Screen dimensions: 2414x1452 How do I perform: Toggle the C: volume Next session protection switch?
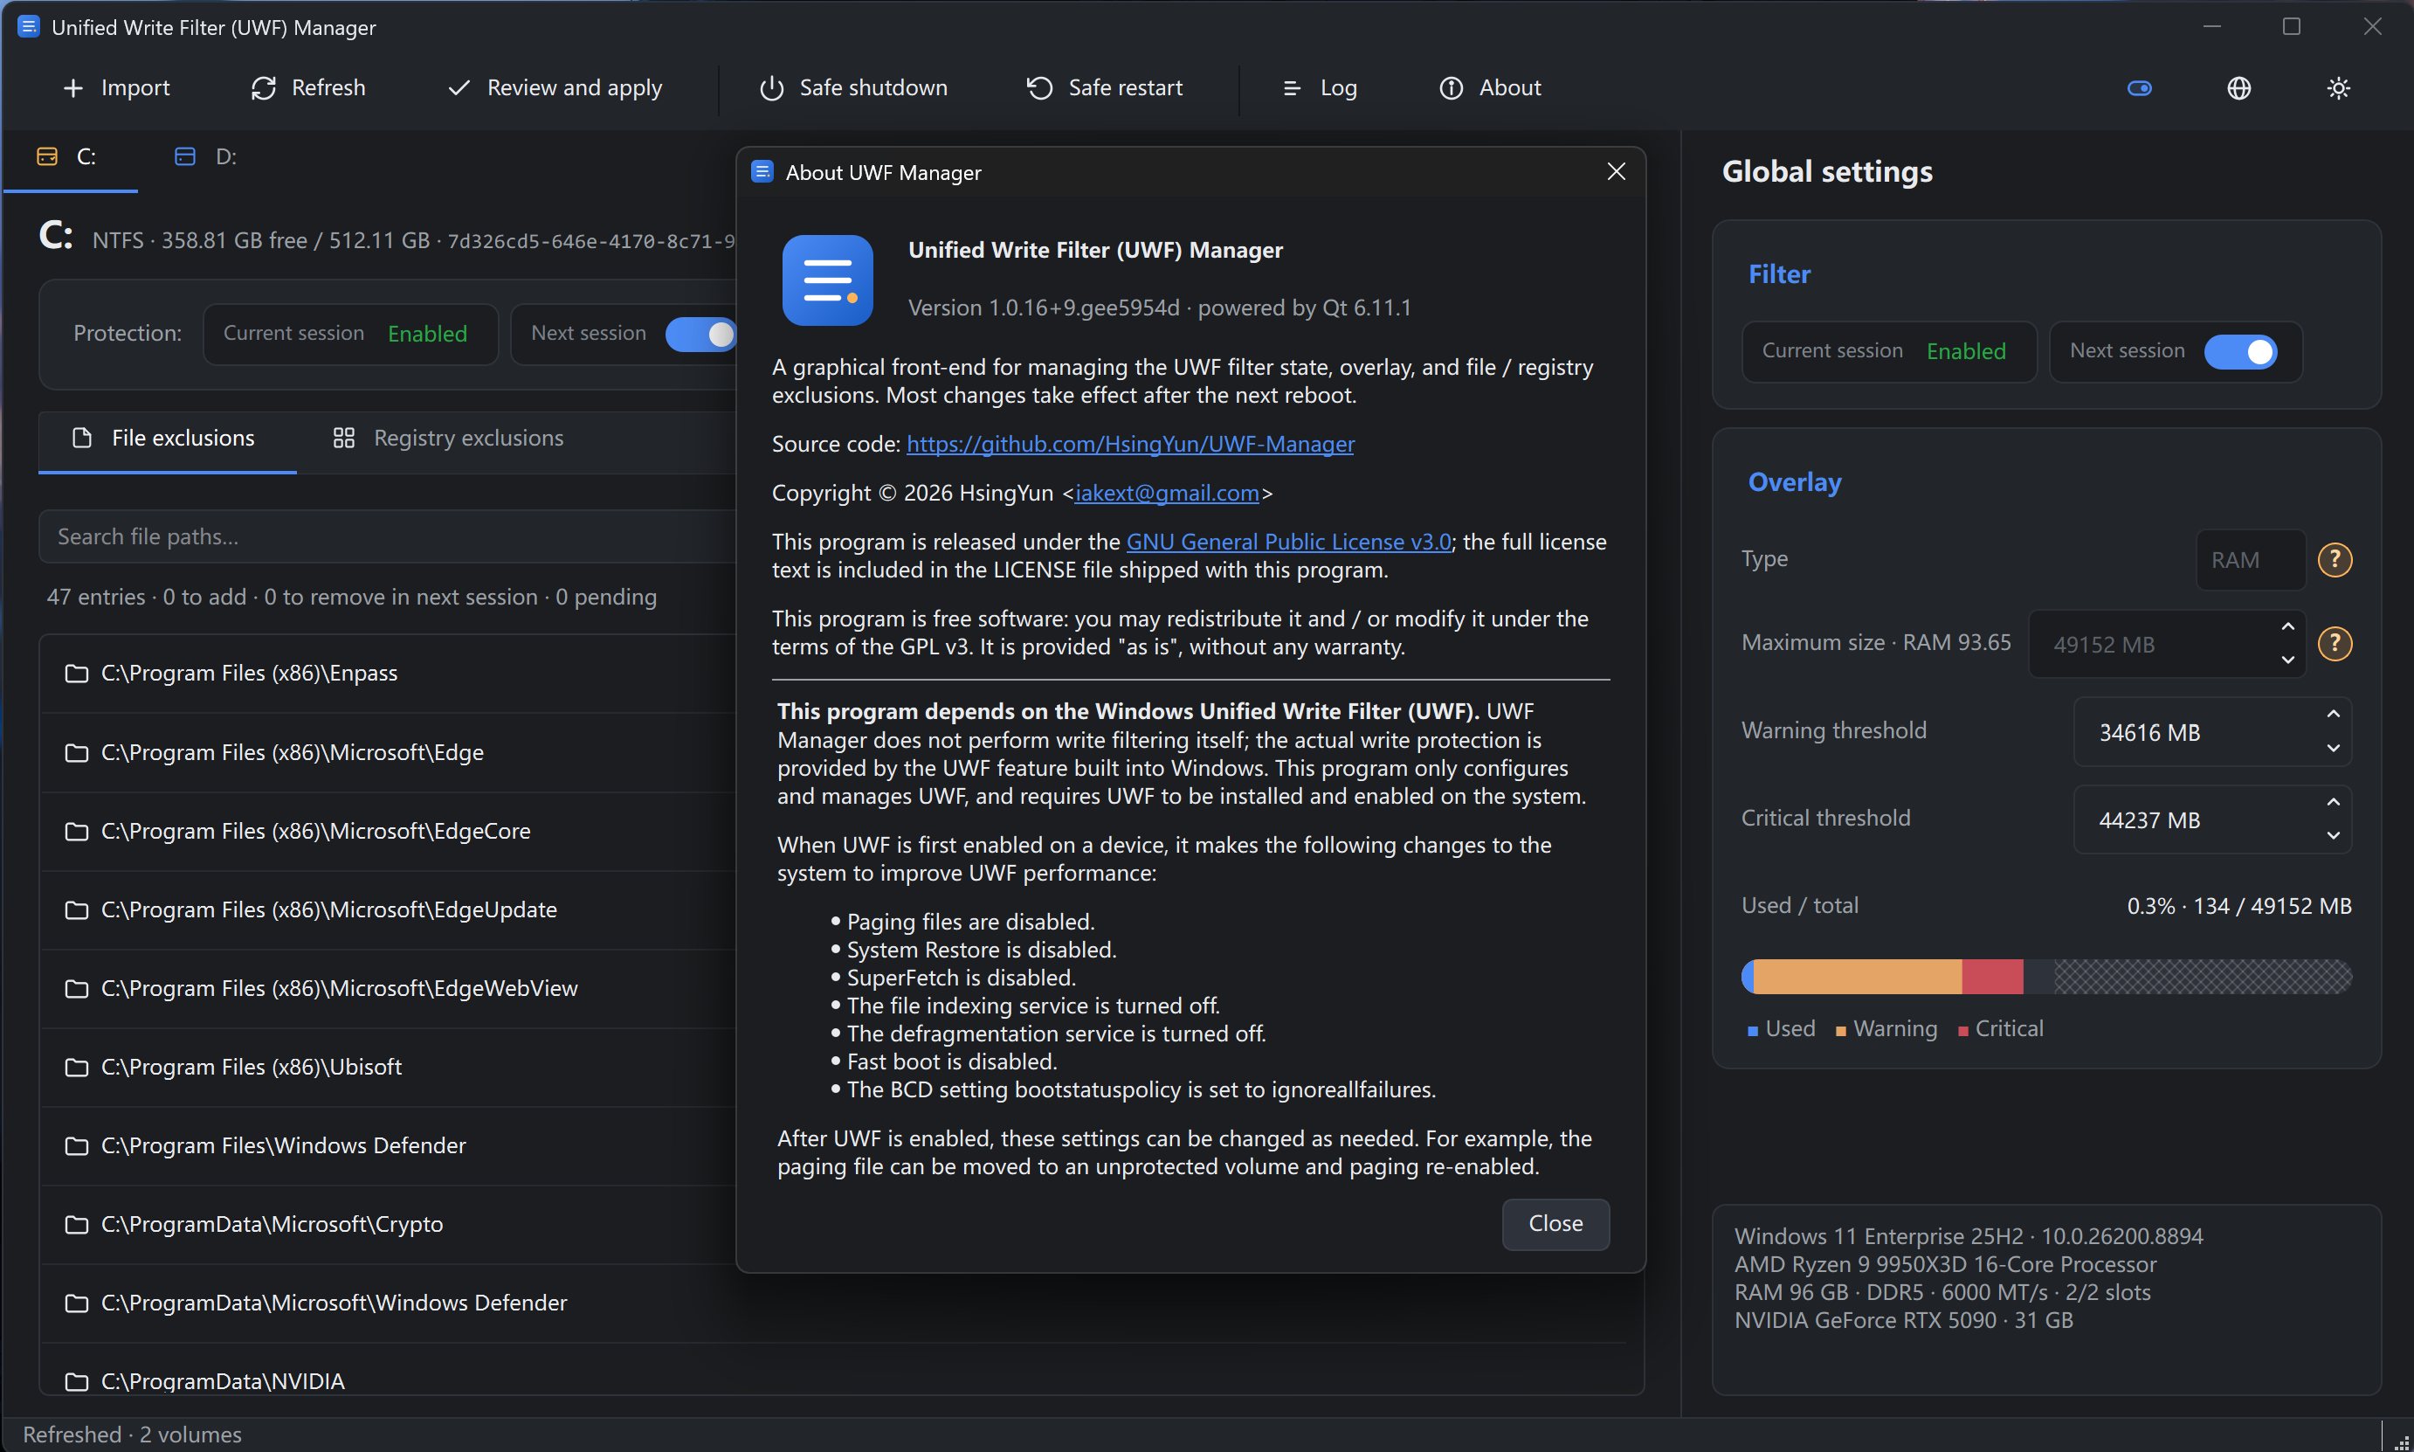click(700, 335)
